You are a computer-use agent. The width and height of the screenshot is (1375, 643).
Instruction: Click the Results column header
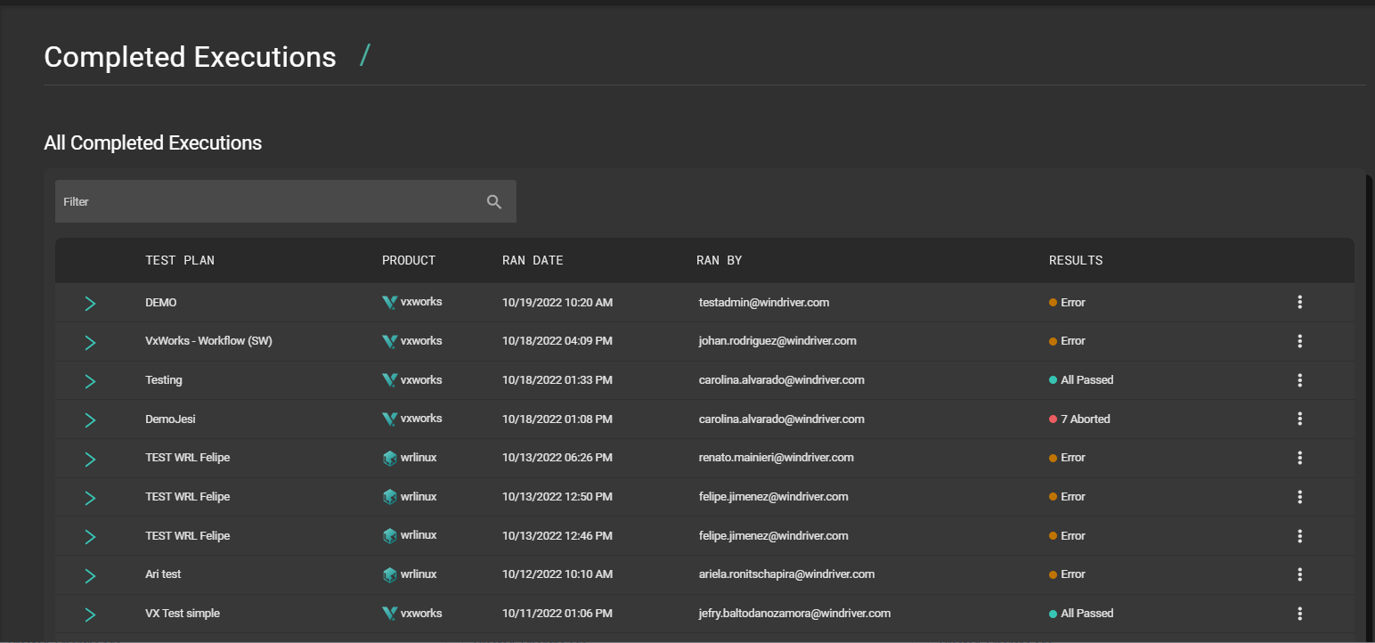point(1076,261)
